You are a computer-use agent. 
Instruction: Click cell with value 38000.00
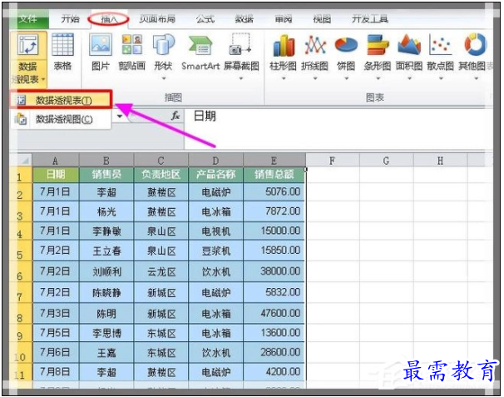pyautogui.click(x=274, y=271)
